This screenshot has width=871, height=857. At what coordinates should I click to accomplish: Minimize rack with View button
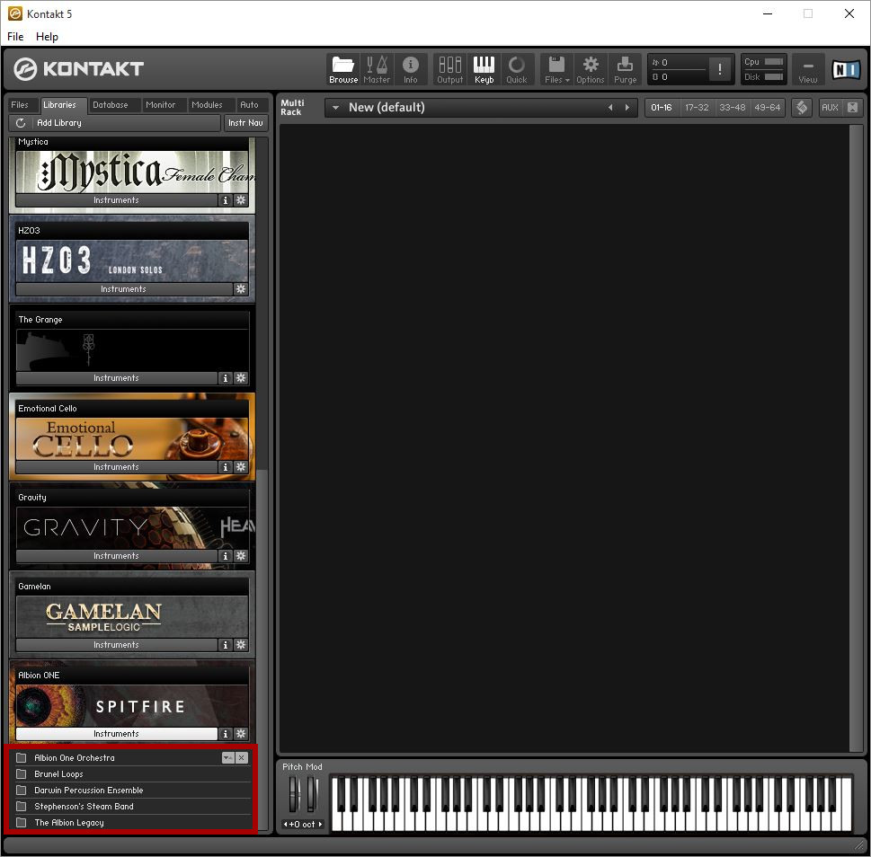click(x=808, y=69)
